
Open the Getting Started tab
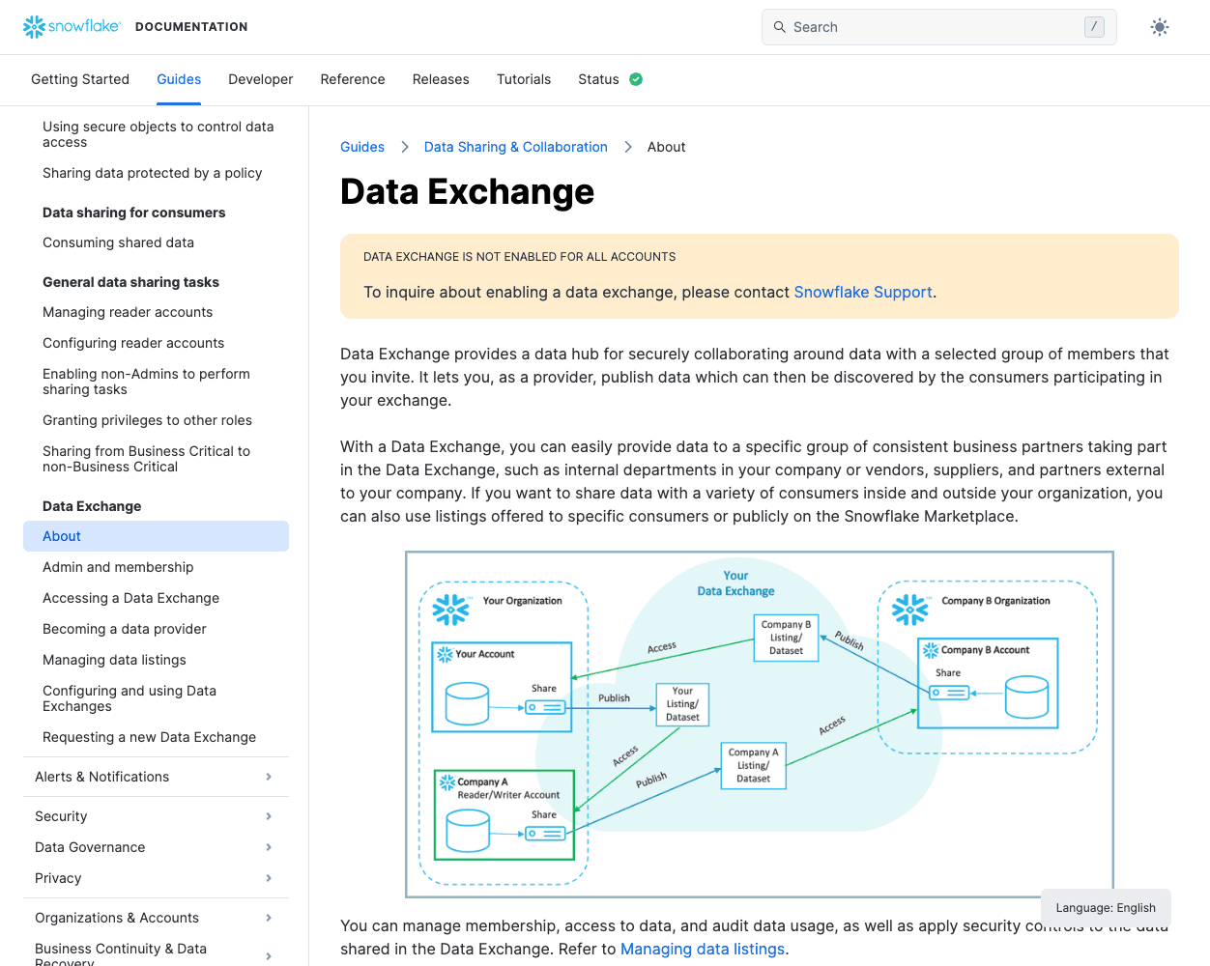pos(80,79)
